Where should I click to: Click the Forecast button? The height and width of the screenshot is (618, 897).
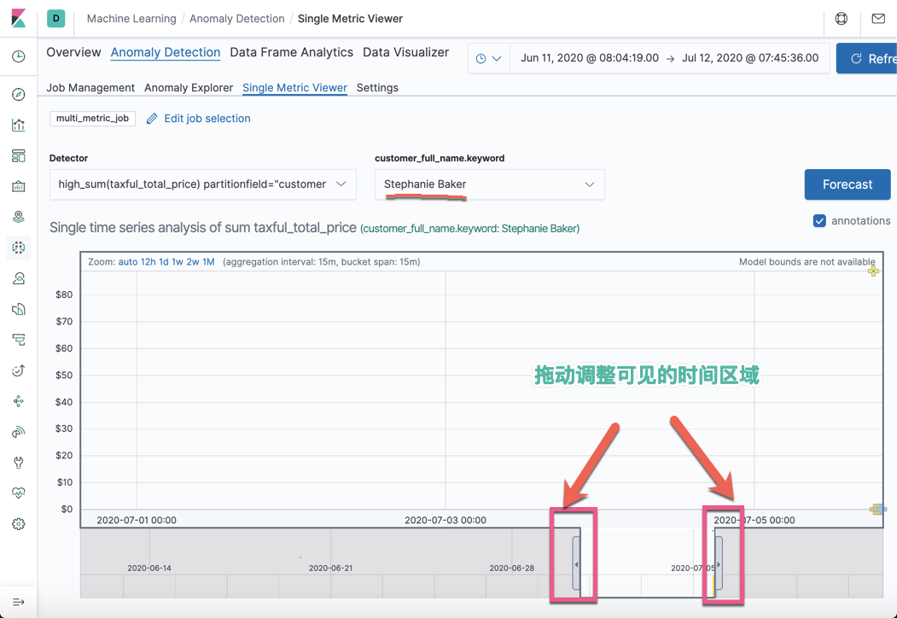point(847,184)
